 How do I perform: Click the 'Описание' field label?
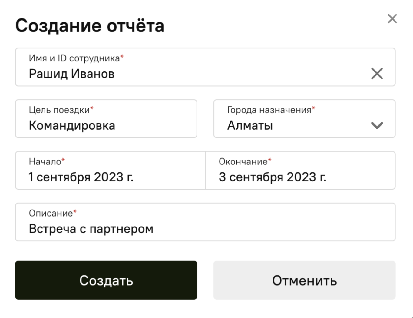point(51,214)
